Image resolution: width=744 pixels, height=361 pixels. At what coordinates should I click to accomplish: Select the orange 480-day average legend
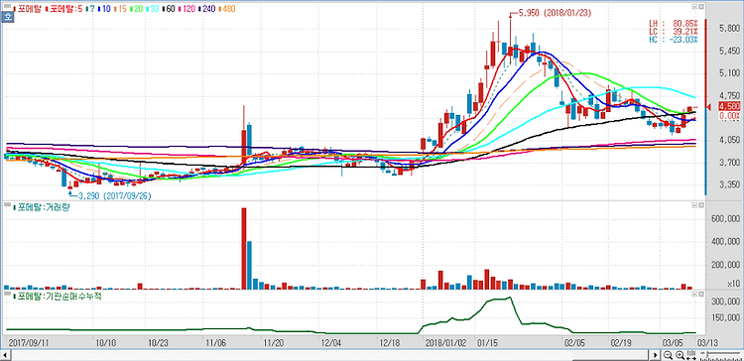[227, 9]
